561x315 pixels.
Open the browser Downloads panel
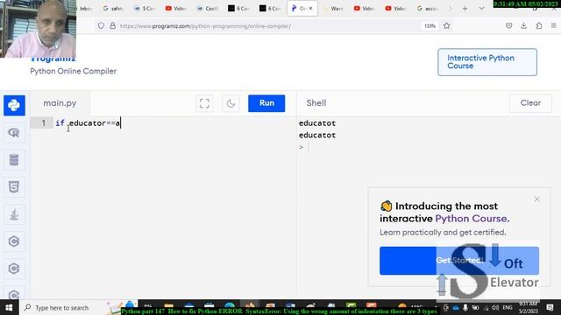pyautogui.click(x=524, y=25)
